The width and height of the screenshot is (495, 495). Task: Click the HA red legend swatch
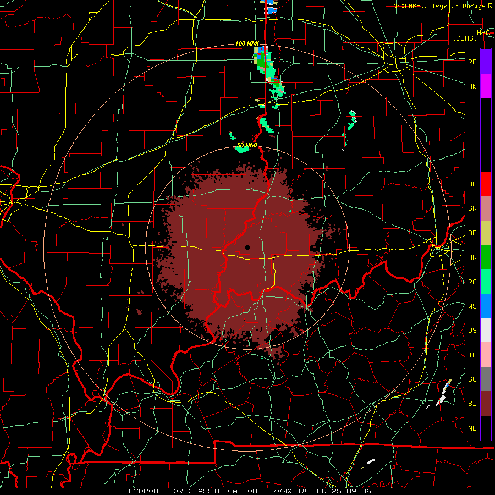pos(486,184)
